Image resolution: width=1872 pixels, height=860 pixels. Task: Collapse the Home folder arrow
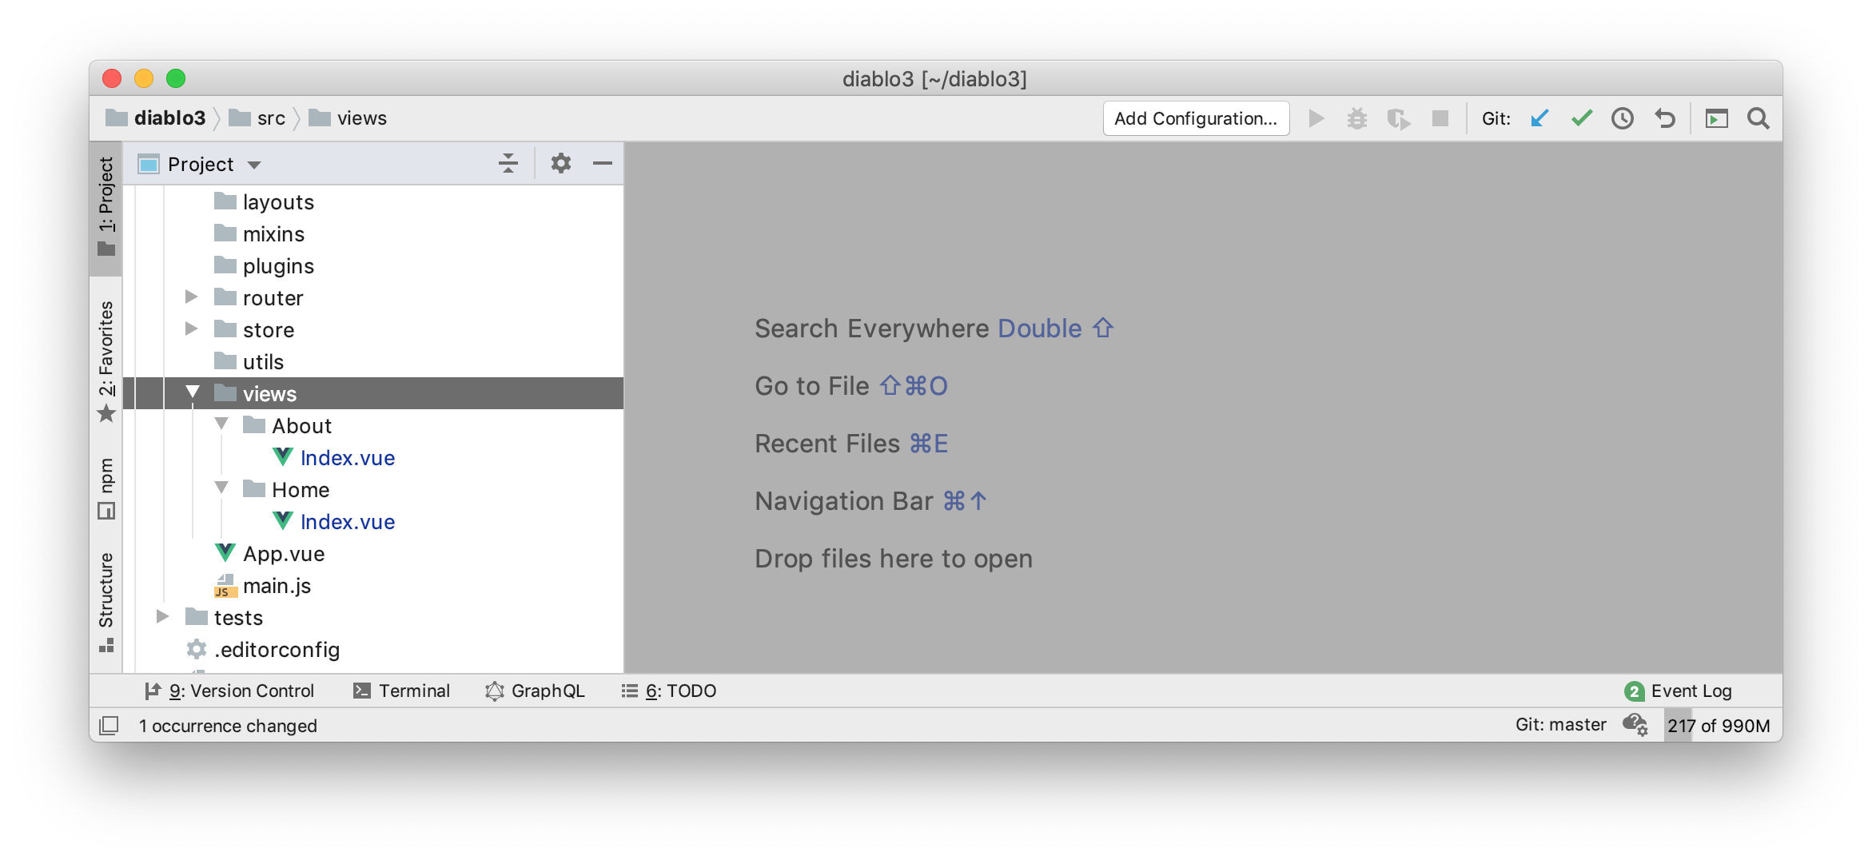tap(221, 488)
